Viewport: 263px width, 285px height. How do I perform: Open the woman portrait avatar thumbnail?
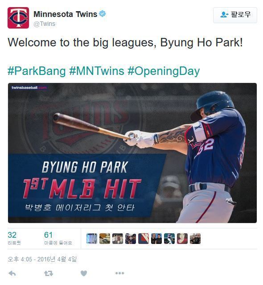(182, 239)
